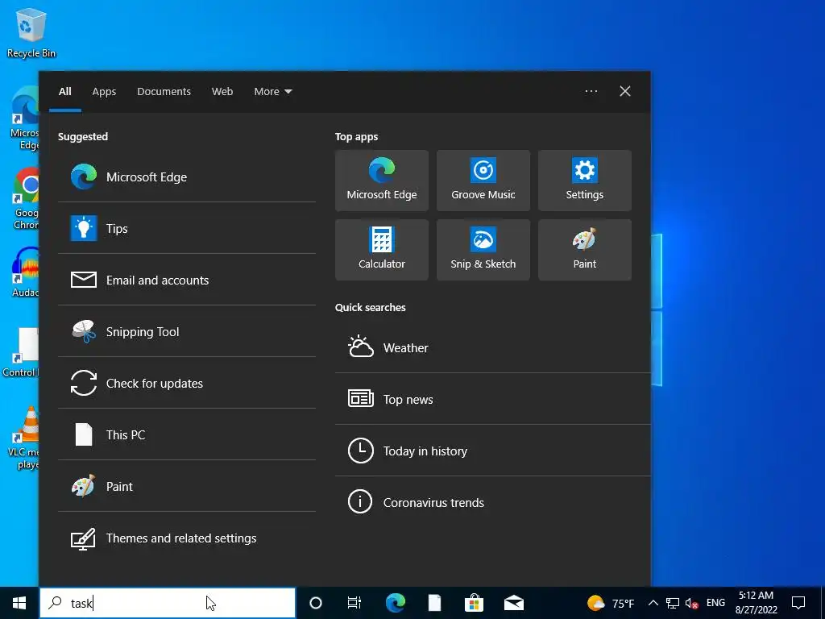Open Themes and related settings
825x619 pixels.
pos(186,538)
